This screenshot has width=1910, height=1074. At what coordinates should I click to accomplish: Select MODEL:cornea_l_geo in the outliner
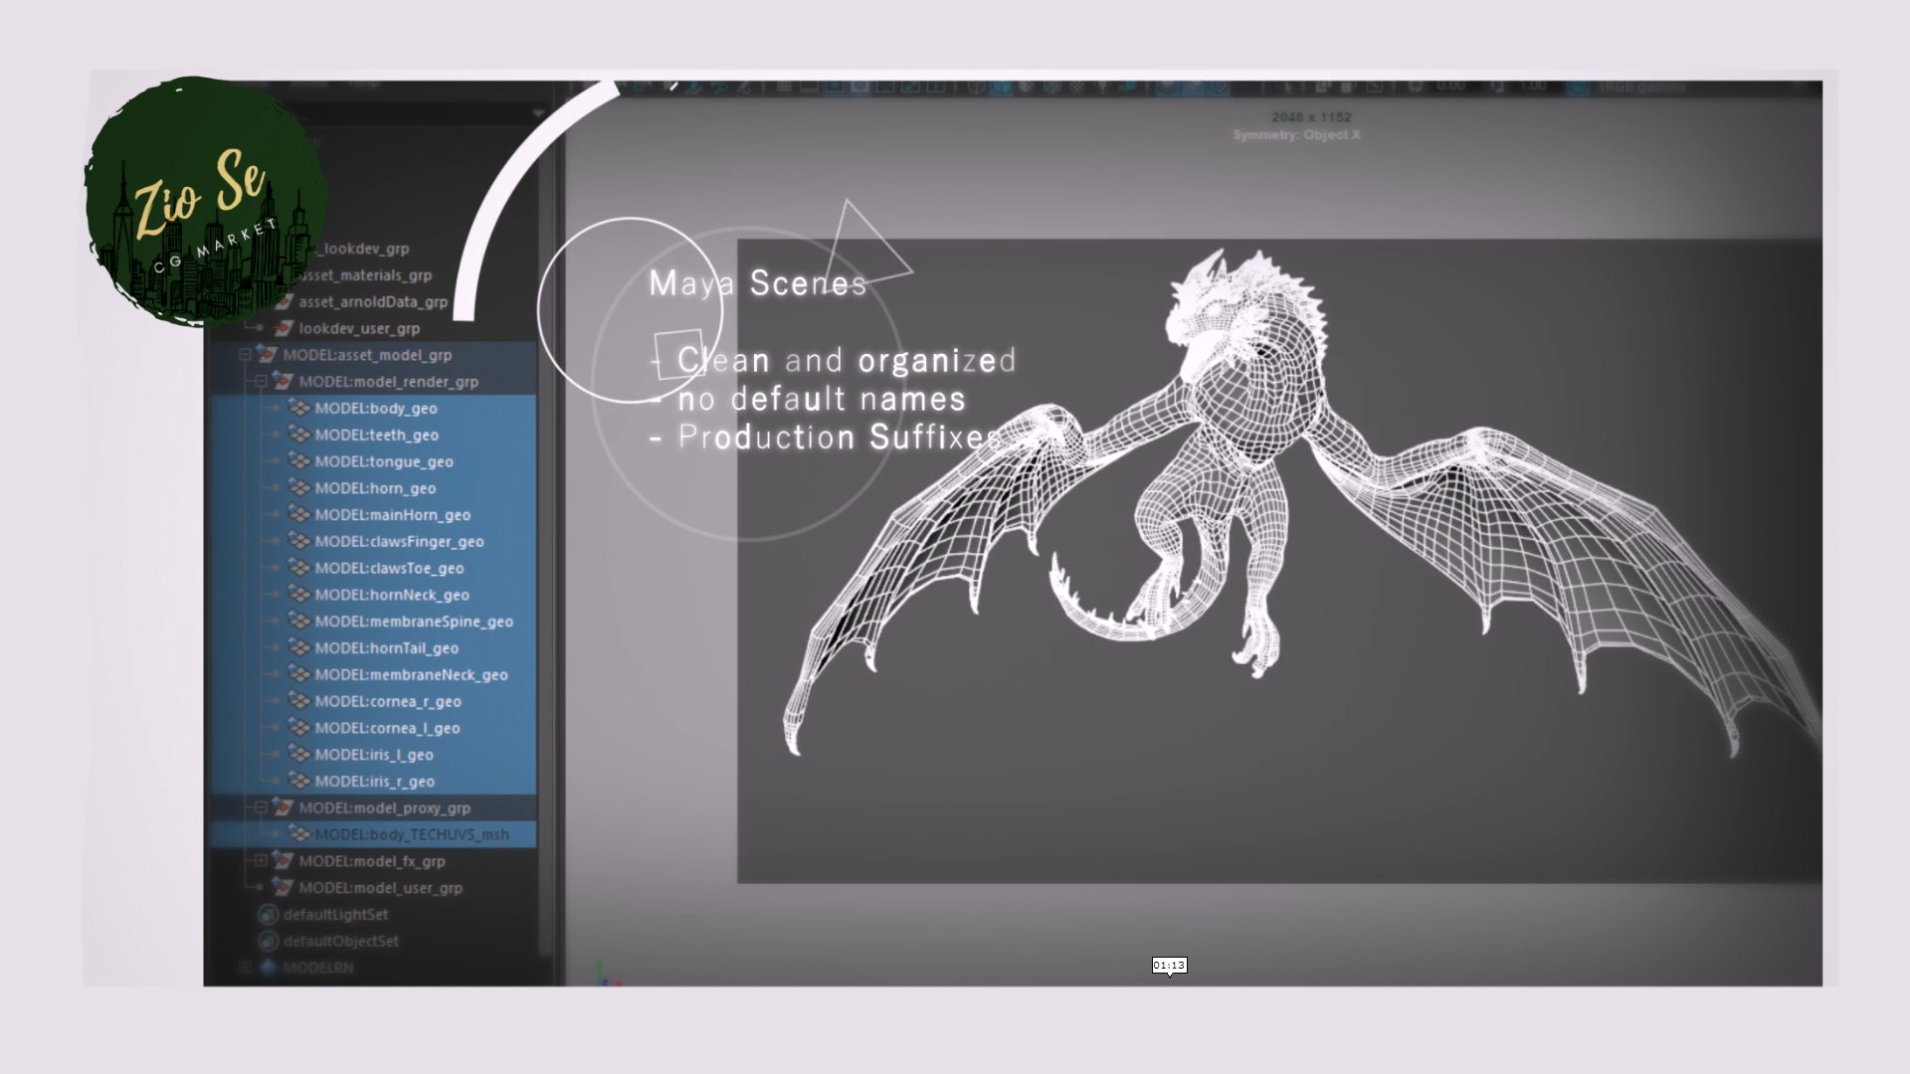pyautogui.click(x=373, y=728)
